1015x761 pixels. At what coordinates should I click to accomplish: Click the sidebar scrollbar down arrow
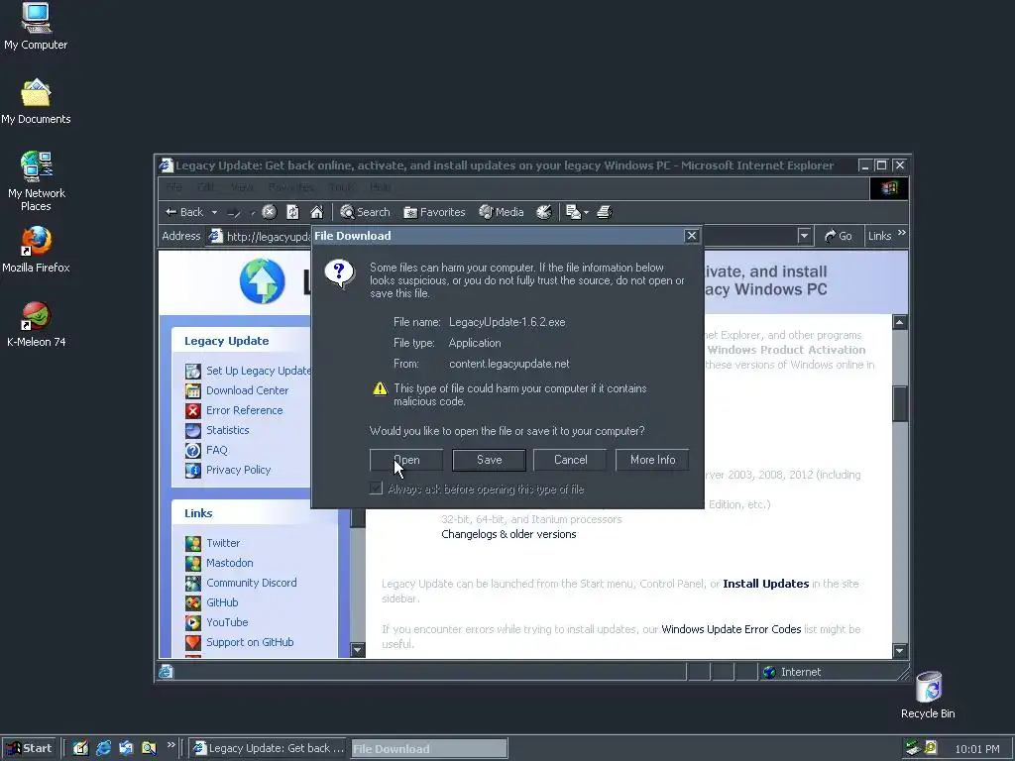[357, 649]
